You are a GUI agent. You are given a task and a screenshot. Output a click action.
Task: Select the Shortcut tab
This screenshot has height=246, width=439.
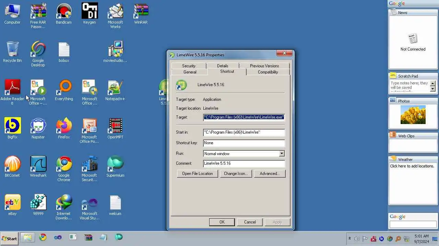(x=227, y=71)
